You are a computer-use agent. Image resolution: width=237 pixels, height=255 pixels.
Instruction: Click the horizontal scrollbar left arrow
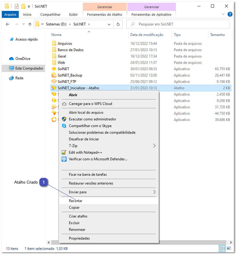(49, 242)
